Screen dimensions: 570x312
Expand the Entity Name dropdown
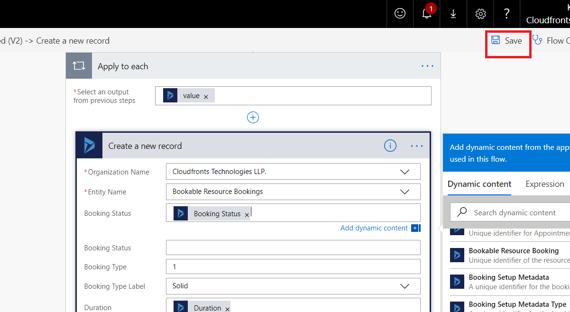tap(405, 192)
